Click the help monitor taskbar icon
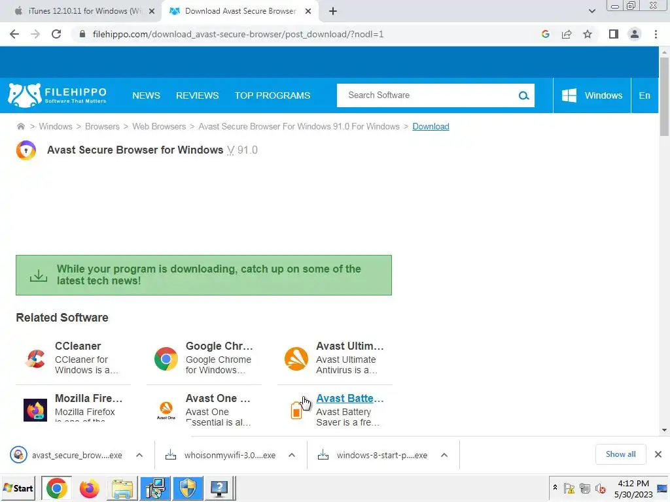 pos(219,488)
